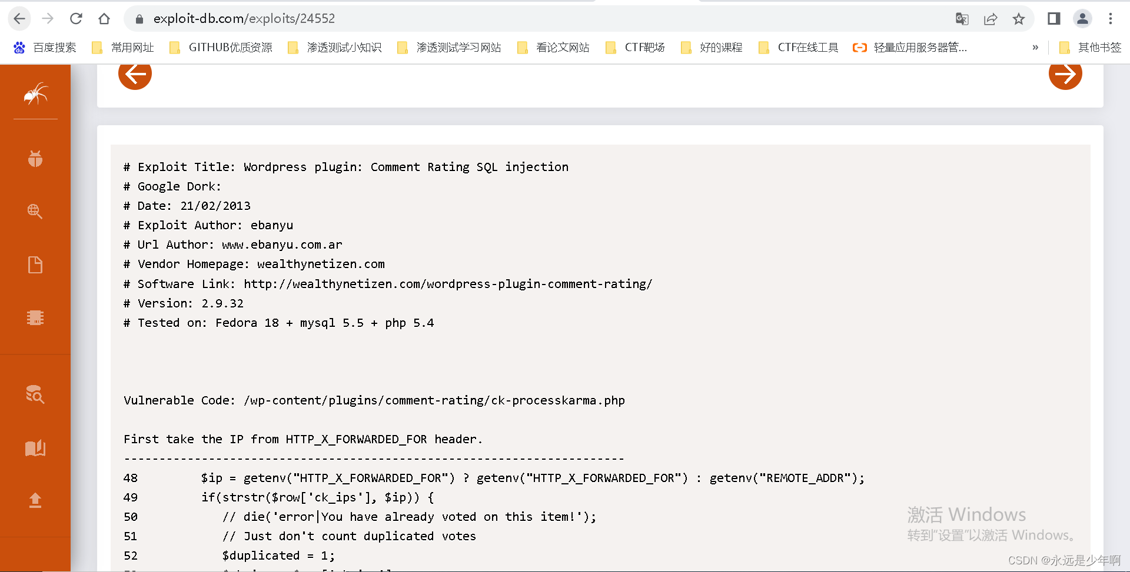Open Papers document sidebar icon
1130x572 pixels.
[35, 265]
